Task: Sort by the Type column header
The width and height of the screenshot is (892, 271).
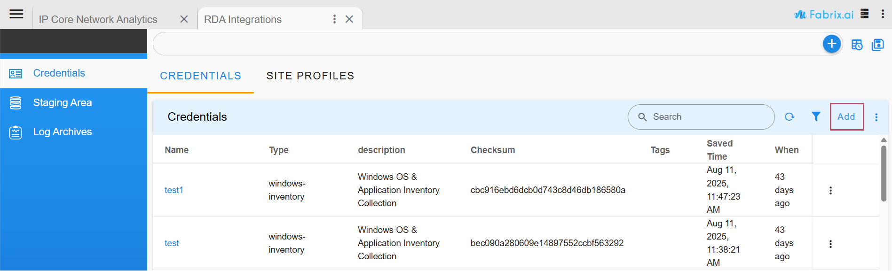Action: coord(279,150)
